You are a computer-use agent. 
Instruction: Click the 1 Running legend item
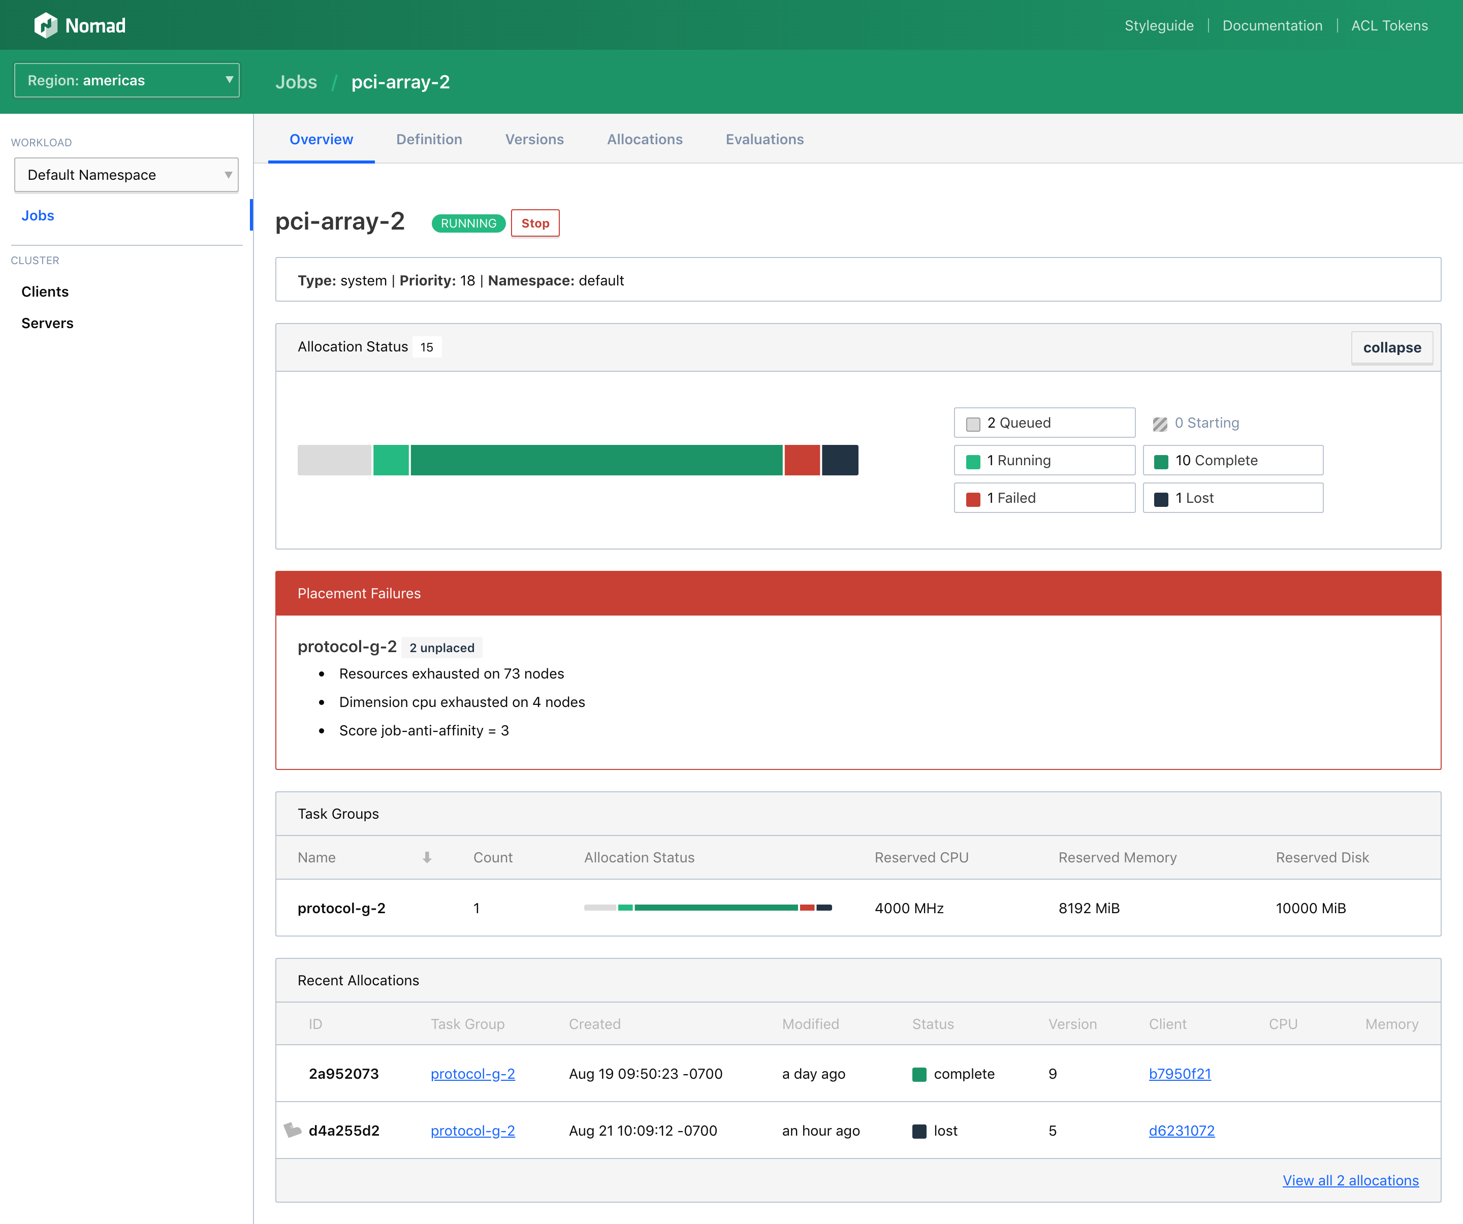point(1044,461)
